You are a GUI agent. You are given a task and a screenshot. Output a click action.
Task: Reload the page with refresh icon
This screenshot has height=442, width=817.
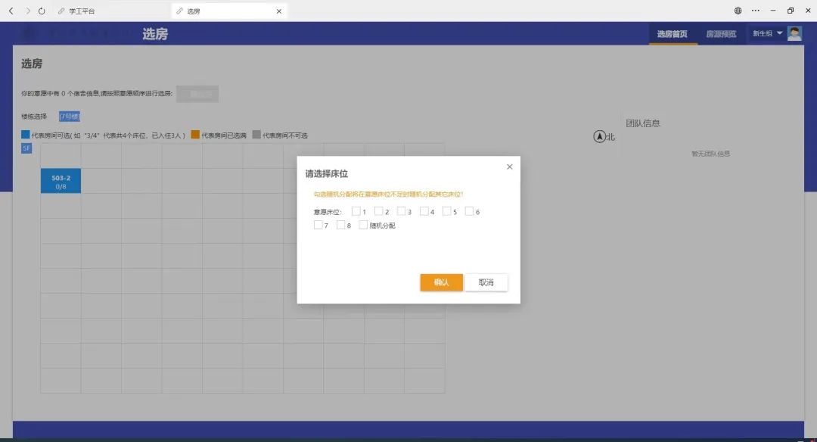point(42,11)
